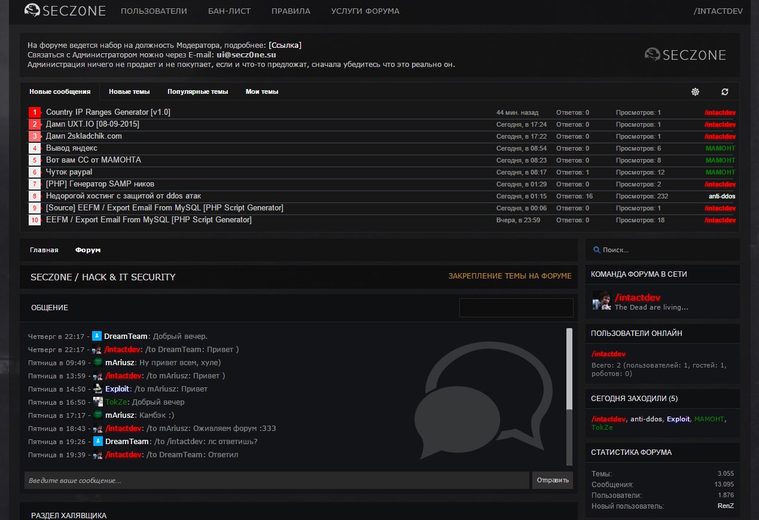Focus the "Введите ваше сообщение..." chat input
The image size is (759, 520).
[x=276, y=481]
